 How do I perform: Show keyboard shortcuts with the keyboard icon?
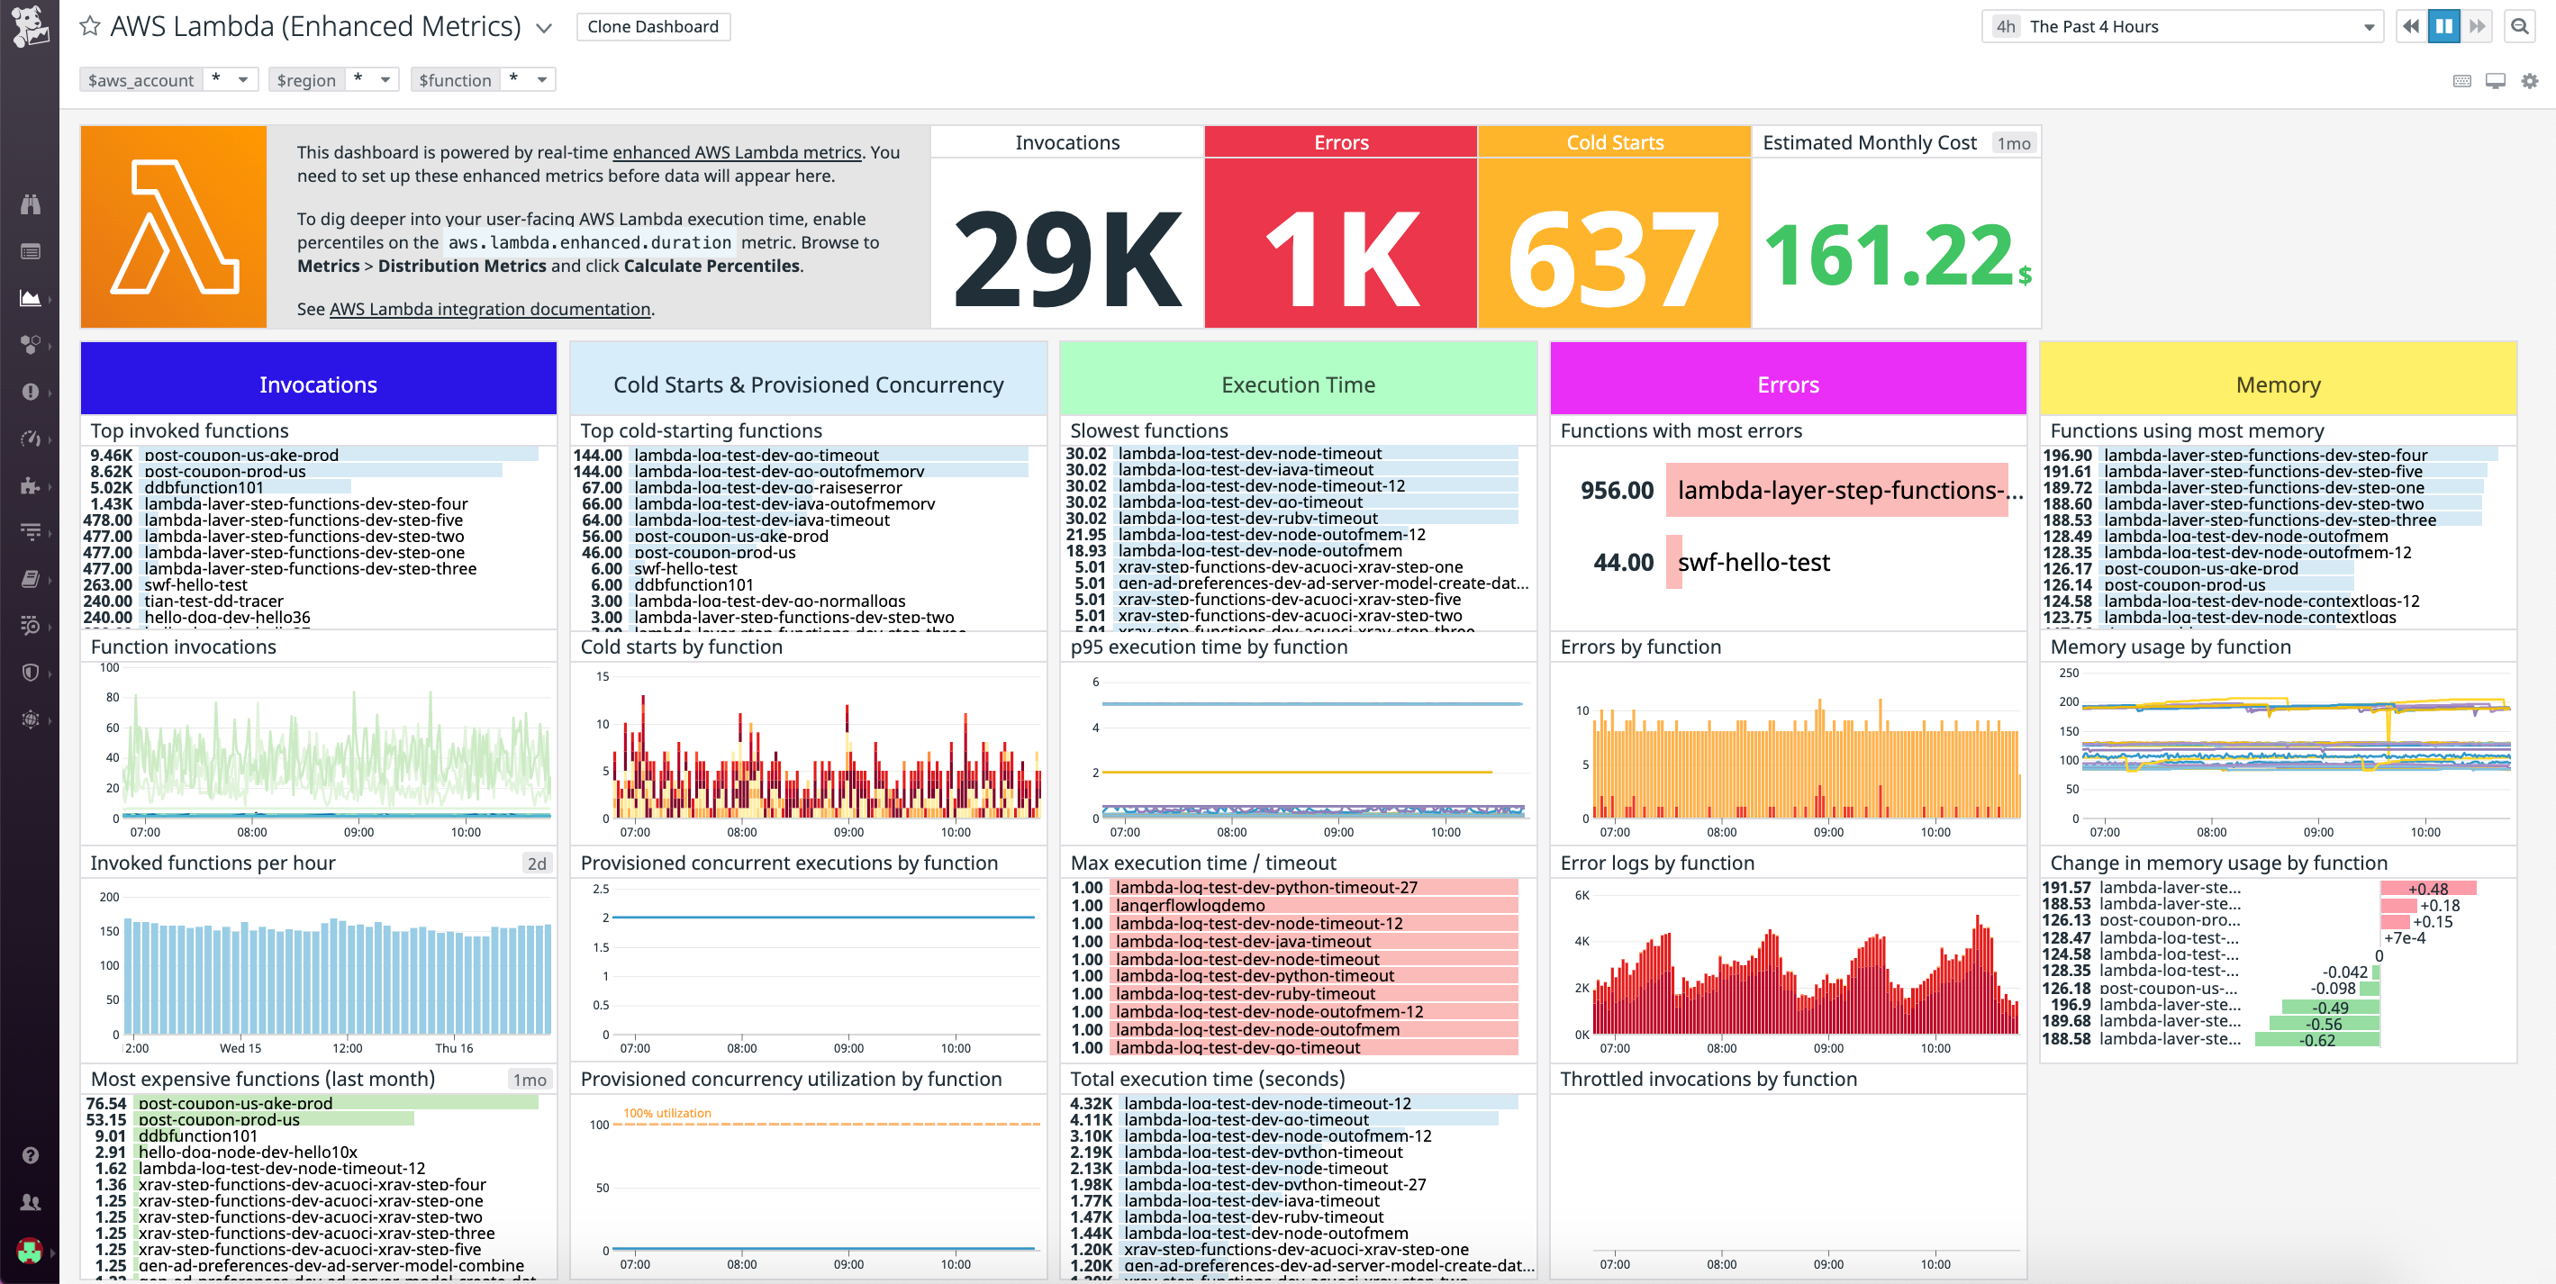point(2464,81)
